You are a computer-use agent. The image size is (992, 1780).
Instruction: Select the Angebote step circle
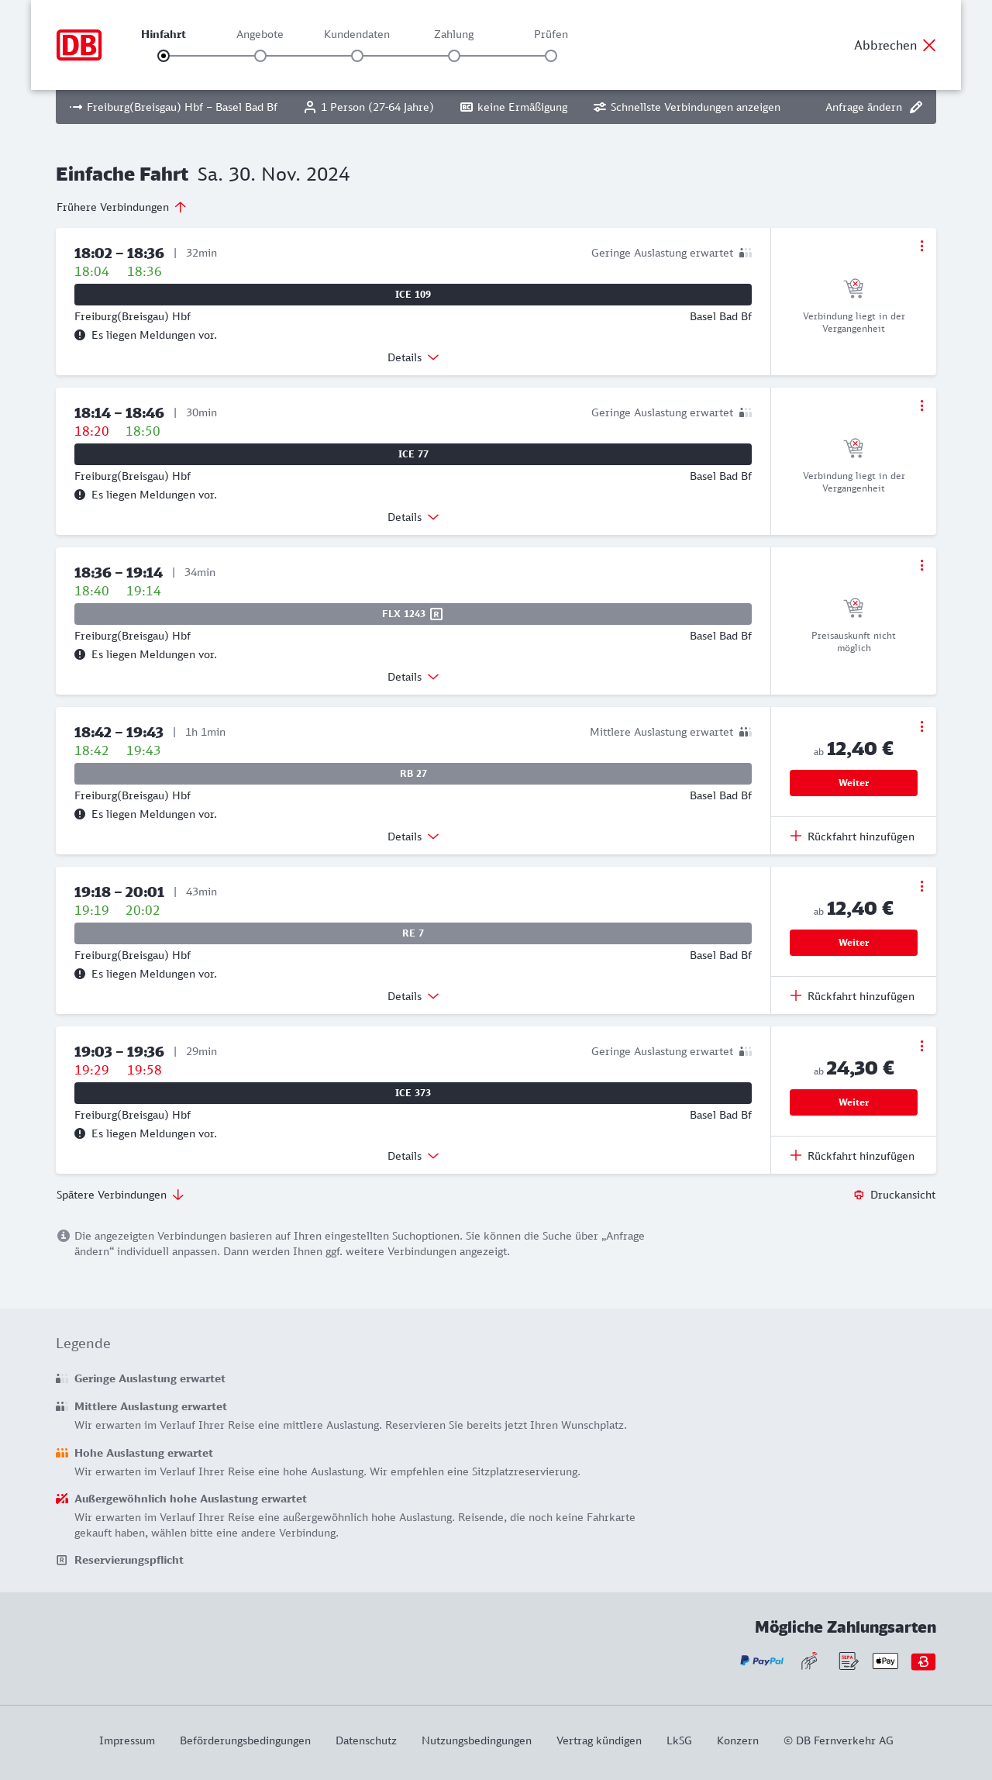(x=260, y=56)
